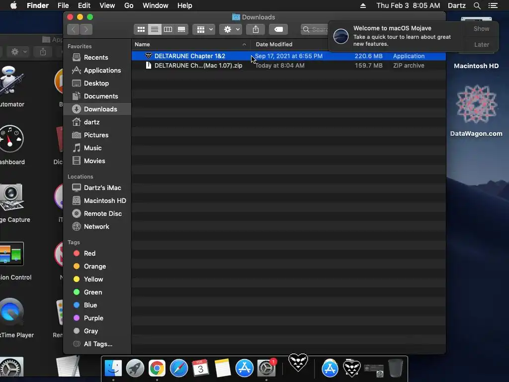Open the Help menu
The width and height of the screenshot is (509, 382).
coord(185,5)
